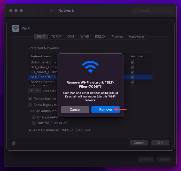This screenshot has height=171, width=181.
Task: Go back with the back chevron
Action: [32, 11]
